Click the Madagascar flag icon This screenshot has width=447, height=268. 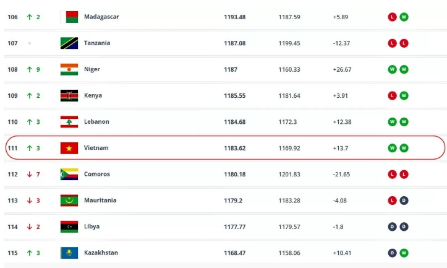(69, 17)
